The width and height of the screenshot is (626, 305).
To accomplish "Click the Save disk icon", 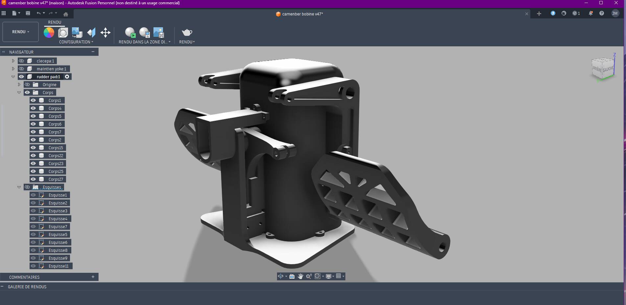I will coord(28,13).
